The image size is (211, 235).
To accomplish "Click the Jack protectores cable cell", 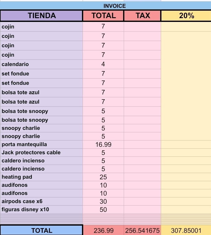I will (41, 153).
